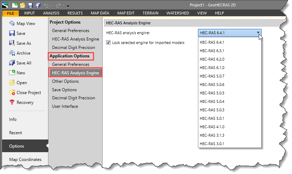Open the Map Coordinates backstage page

tap(25, 160)
